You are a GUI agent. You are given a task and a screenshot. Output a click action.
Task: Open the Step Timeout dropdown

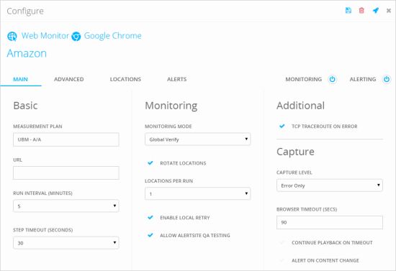[x=66, y=243]
